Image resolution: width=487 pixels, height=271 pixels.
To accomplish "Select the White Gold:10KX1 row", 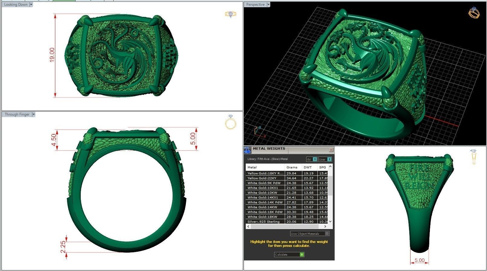I will 287,188.
